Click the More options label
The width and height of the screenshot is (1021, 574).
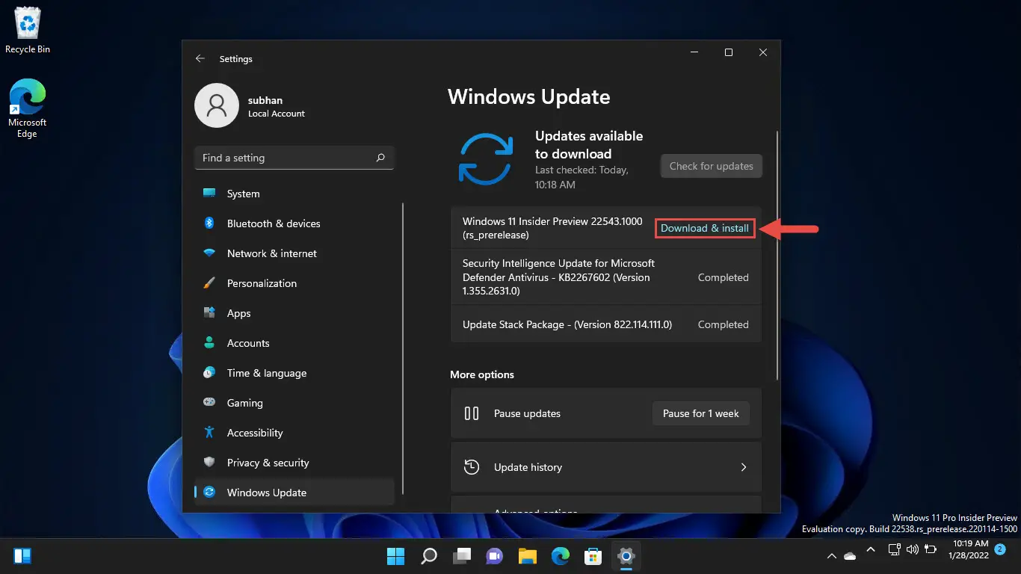coord(482,374)
